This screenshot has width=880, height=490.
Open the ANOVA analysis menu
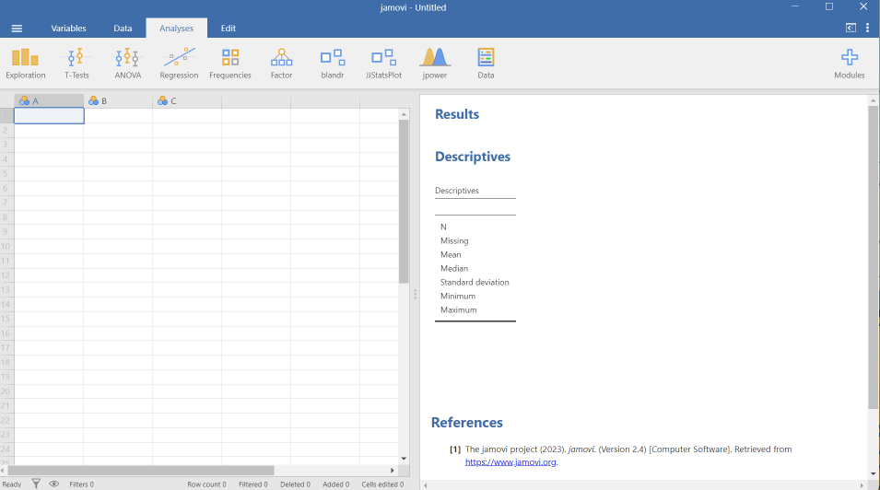tap(128, 63)
